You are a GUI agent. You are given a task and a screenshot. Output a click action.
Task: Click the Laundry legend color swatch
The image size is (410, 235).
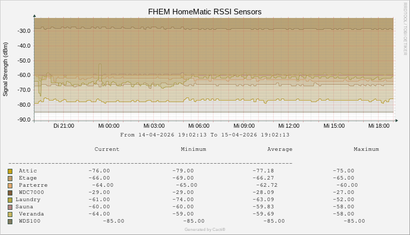point(10,200)
